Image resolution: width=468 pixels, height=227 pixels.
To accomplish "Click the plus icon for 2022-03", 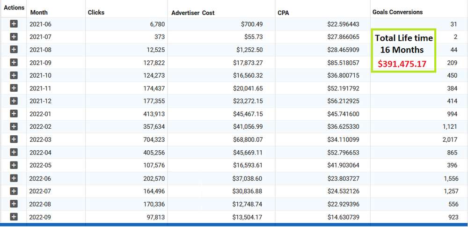I will coord(14,139).
